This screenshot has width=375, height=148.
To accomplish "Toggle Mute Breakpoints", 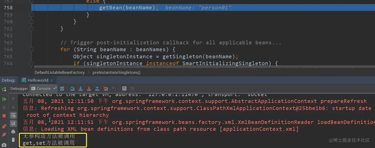I will tap(4, 135).
